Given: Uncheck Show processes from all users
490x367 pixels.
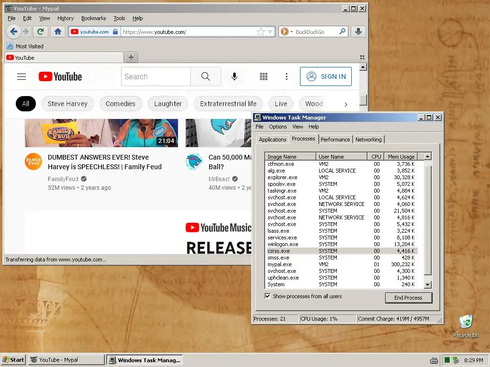Looking at the screenshot, I should click(267, 296).
